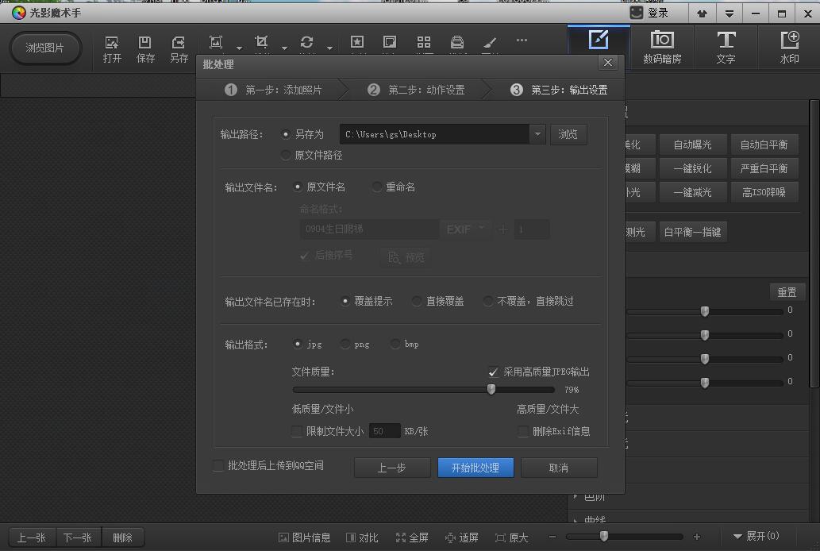The width and height of the screenshot is (820, 551).
Task: Open the 数码暗房 darkroom panel
Action: click(662, 47)
